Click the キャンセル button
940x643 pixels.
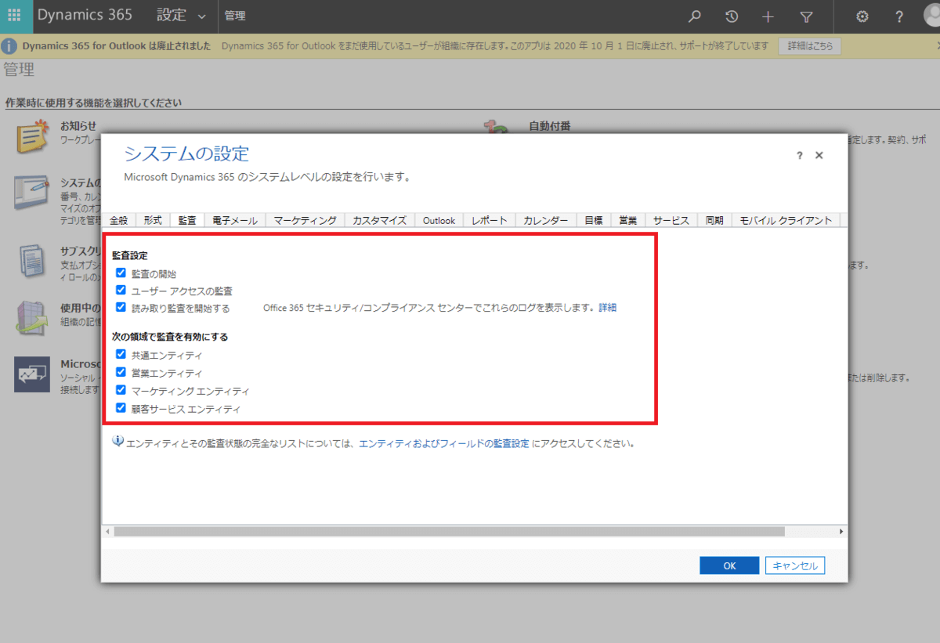click(x=795, y=565)
